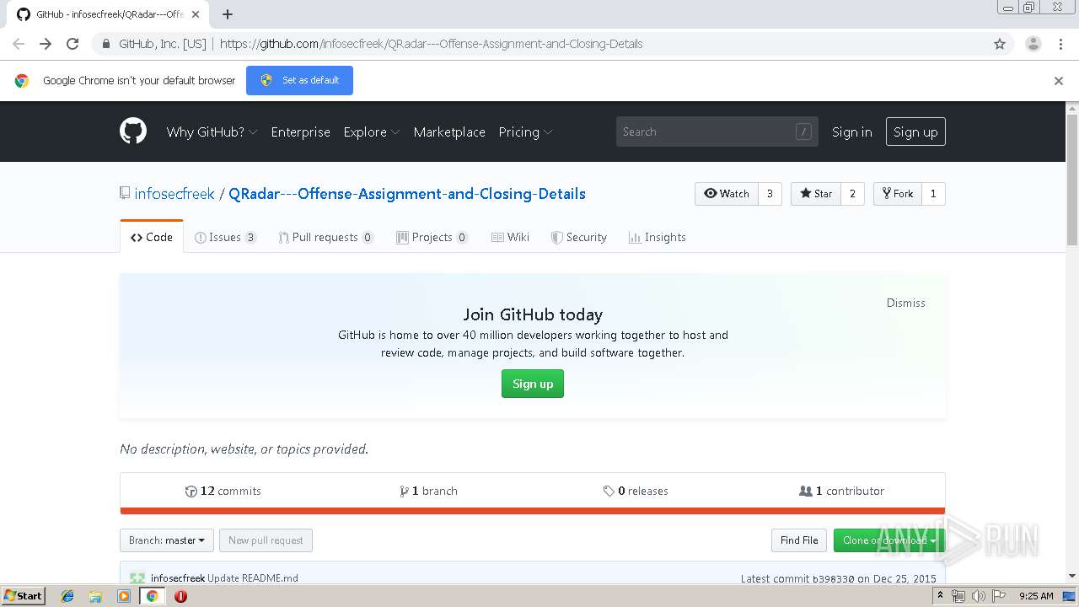
Task: Click red Opera taskbar icon
Action: 180,596
